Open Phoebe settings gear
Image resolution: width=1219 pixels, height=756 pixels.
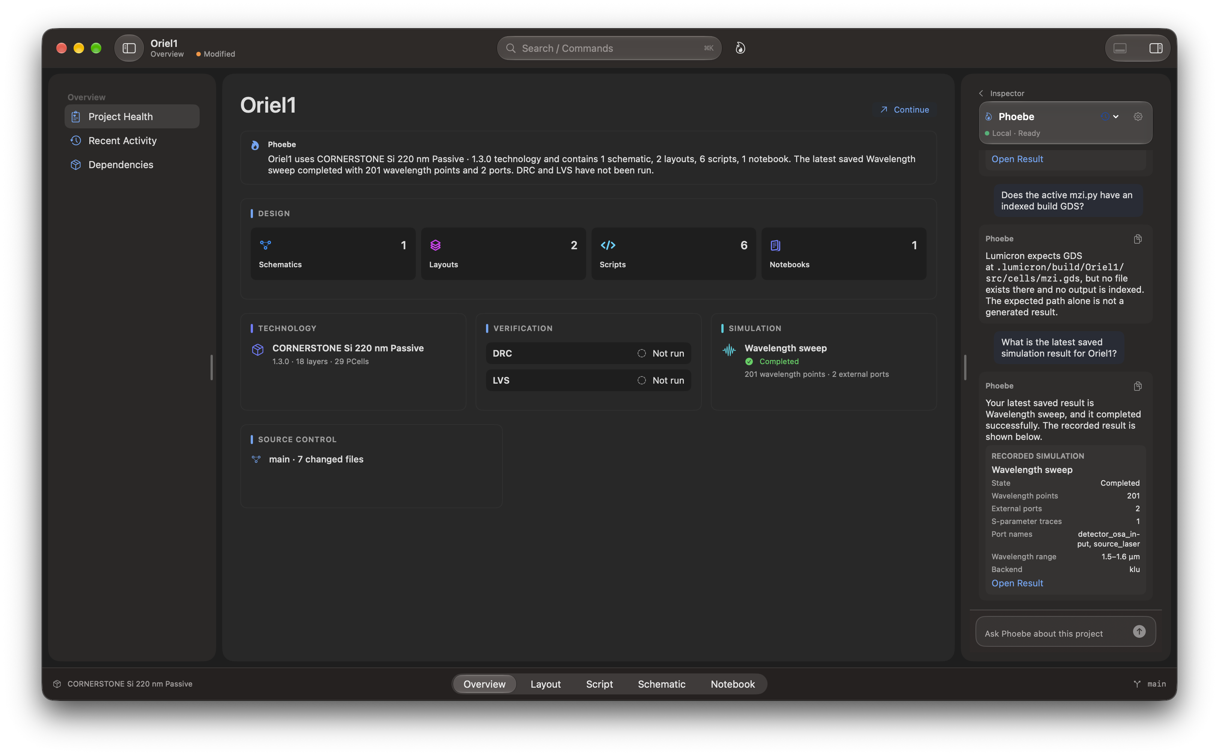[x=1138, y=116]
